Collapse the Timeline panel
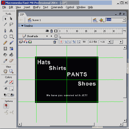Image resolution: width=129 pixels, height=129 pixels. 22,26
